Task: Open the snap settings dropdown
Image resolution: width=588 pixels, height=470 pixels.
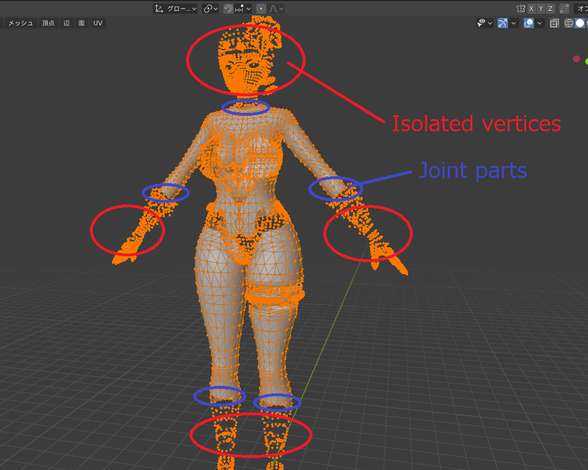Action: pos(243,9)
